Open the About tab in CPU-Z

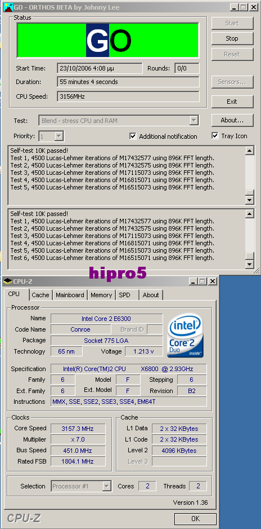151,295
